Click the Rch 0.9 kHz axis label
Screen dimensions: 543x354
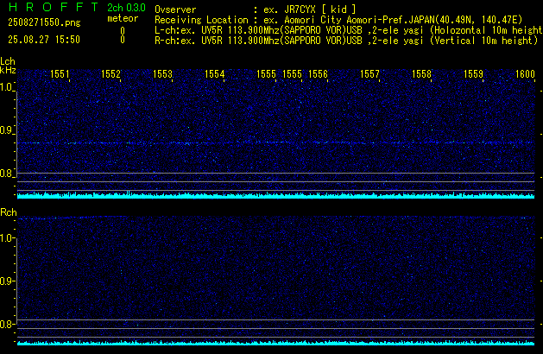click(x=6, y=281)
